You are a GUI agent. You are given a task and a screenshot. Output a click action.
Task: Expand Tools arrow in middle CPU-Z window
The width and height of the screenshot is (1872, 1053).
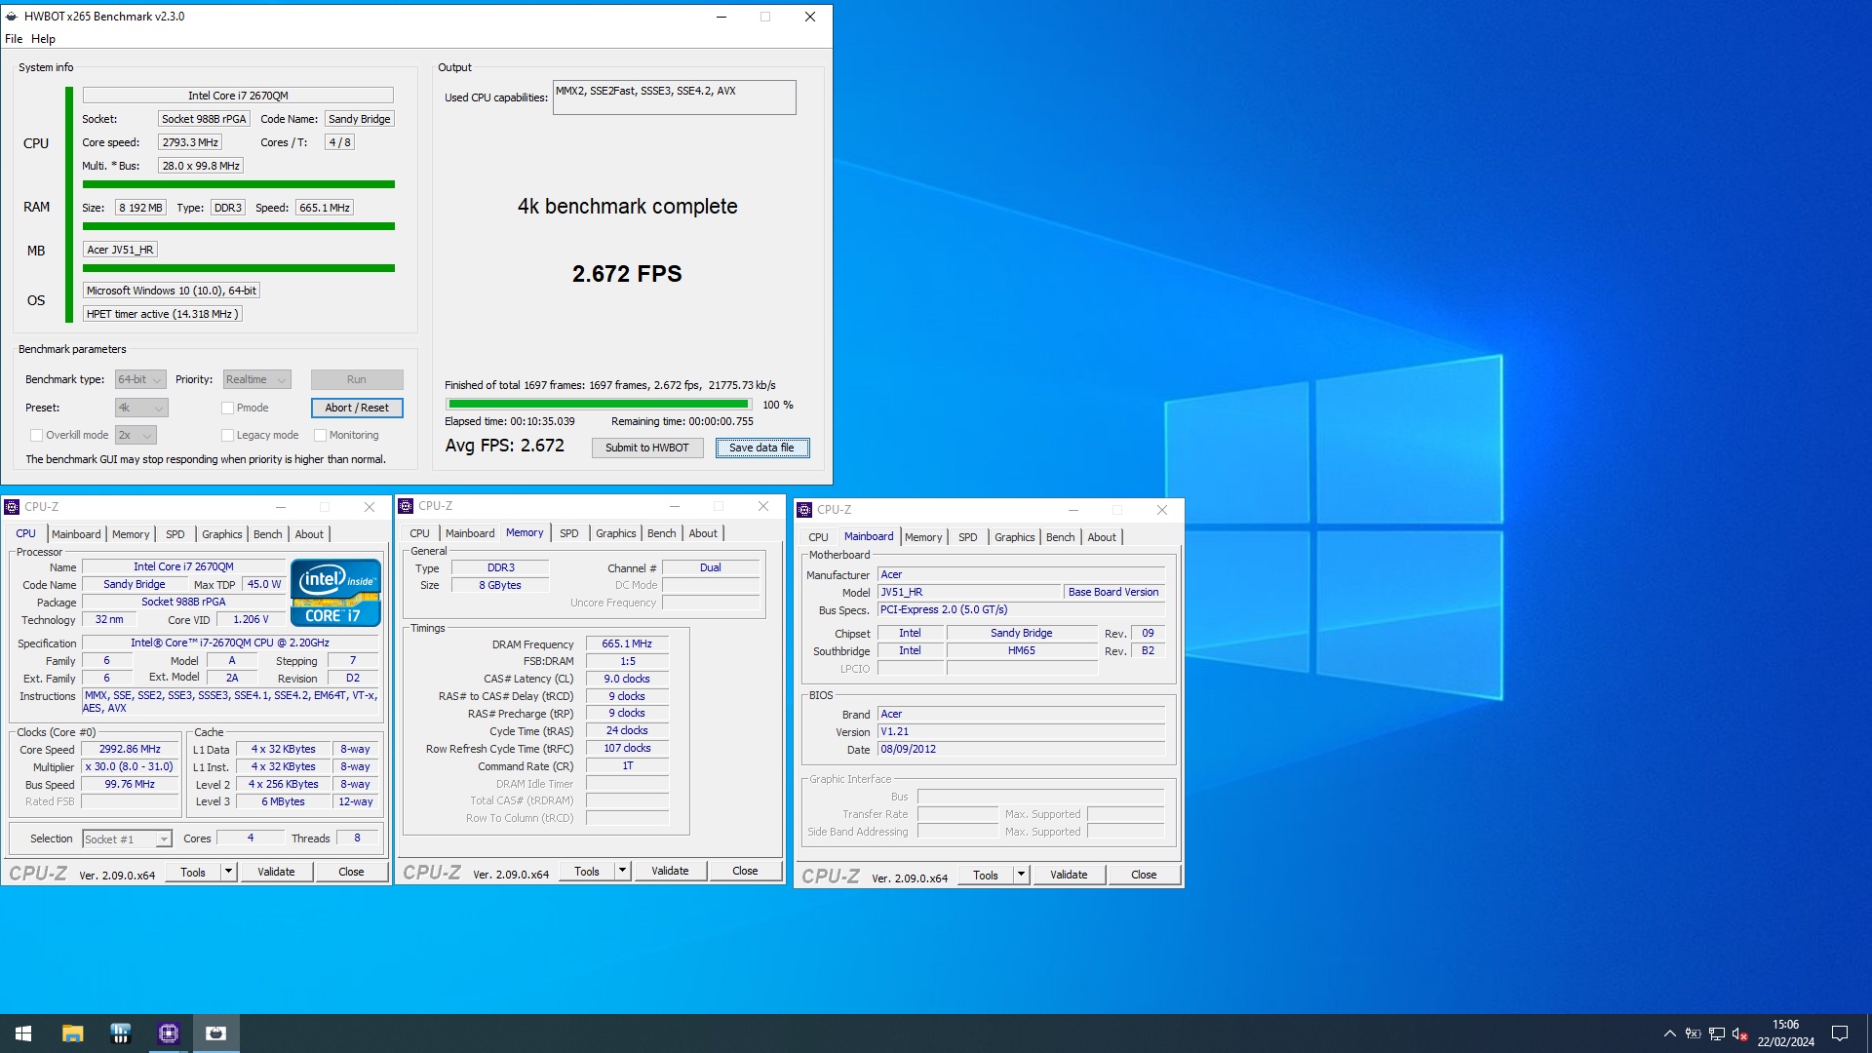pyautogui.click(x=622, y=871)
